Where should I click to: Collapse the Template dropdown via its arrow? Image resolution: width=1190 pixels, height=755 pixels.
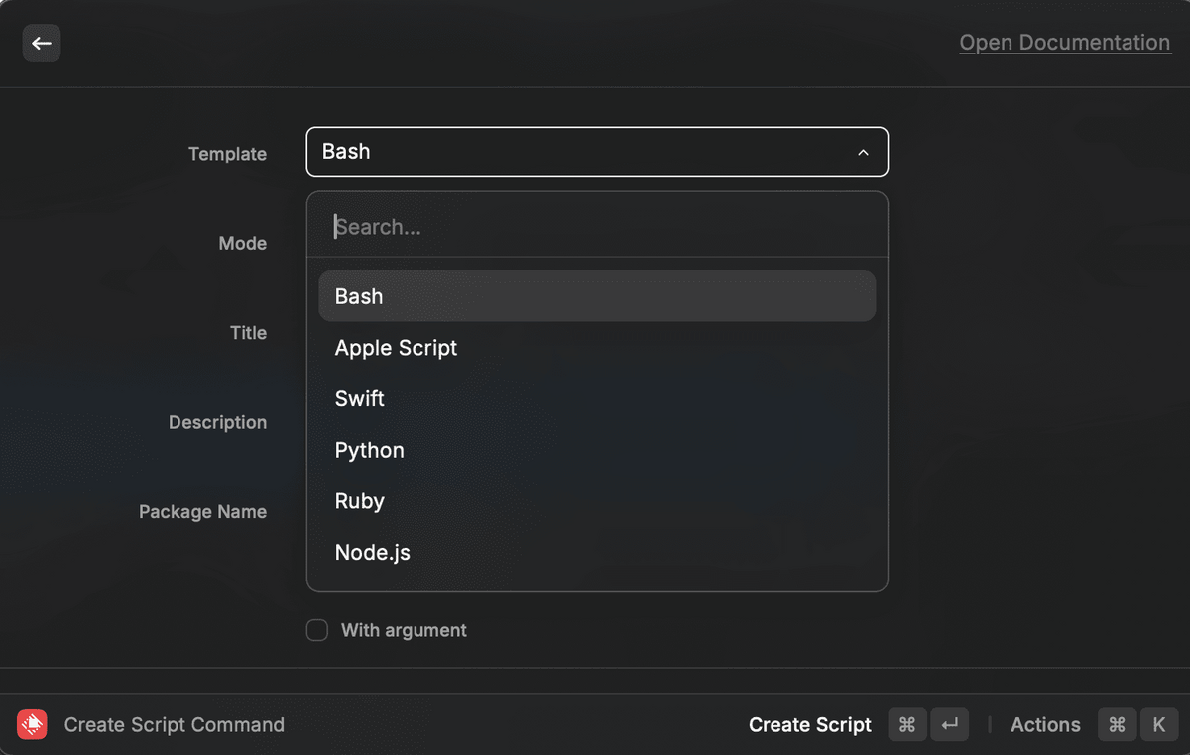point(863,152)
